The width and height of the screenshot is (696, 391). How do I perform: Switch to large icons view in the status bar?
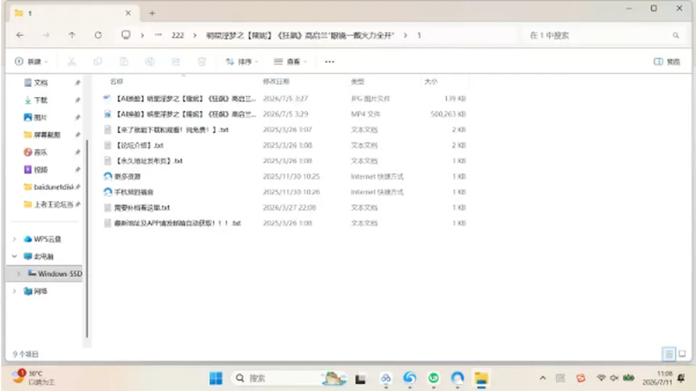coord(682,354)
